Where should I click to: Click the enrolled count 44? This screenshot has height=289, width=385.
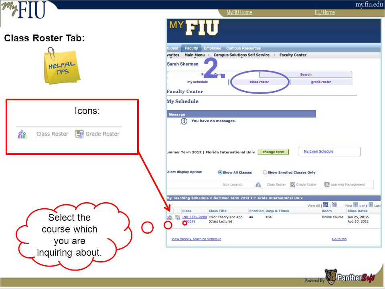[251, 217]
